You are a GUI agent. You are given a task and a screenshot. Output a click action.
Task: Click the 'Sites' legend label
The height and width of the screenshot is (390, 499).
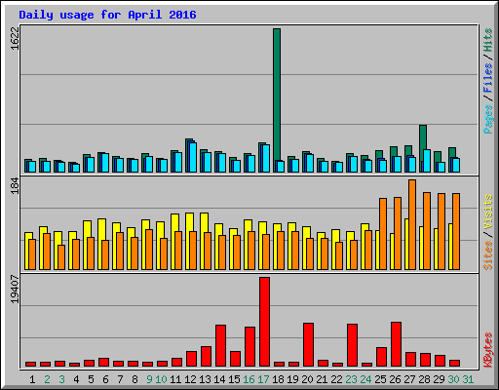(x=488, y=255)
